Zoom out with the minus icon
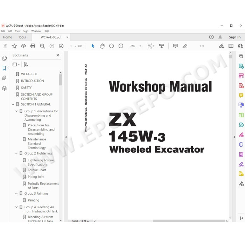Image resolution: width=245 pixels, height=245 pixels. pos(111,46)
